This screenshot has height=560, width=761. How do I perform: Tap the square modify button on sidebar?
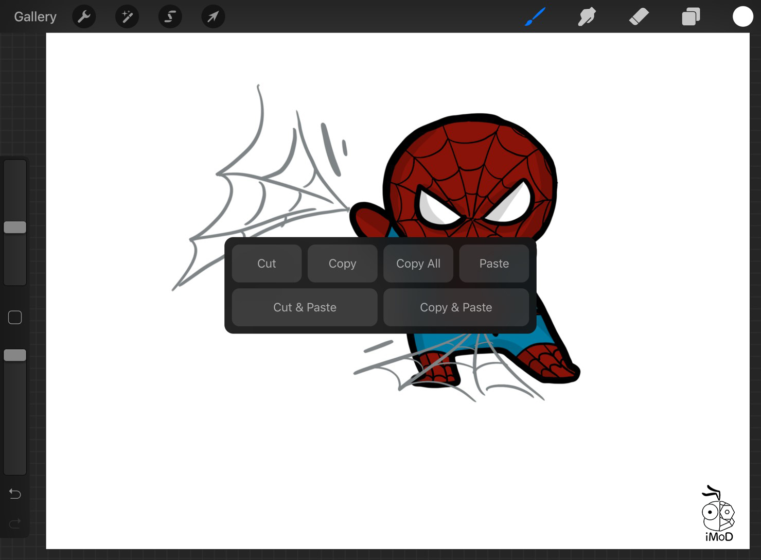tap(15, 318)
